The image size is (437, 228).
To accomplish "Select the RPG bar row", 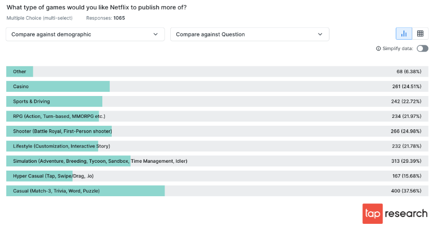I will (217, 116).
